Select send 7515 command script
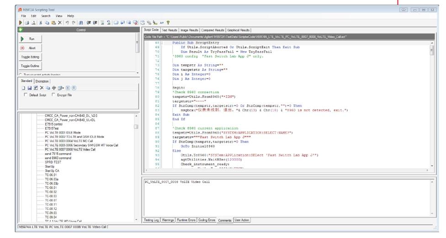 [x=58, y=154]
